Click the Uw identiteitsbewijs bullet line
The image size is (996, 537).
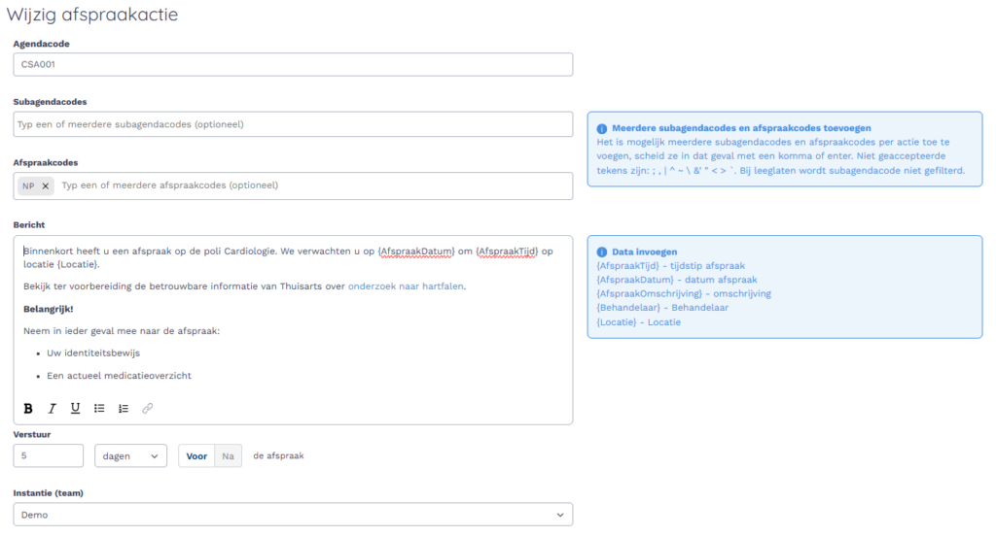93,352
